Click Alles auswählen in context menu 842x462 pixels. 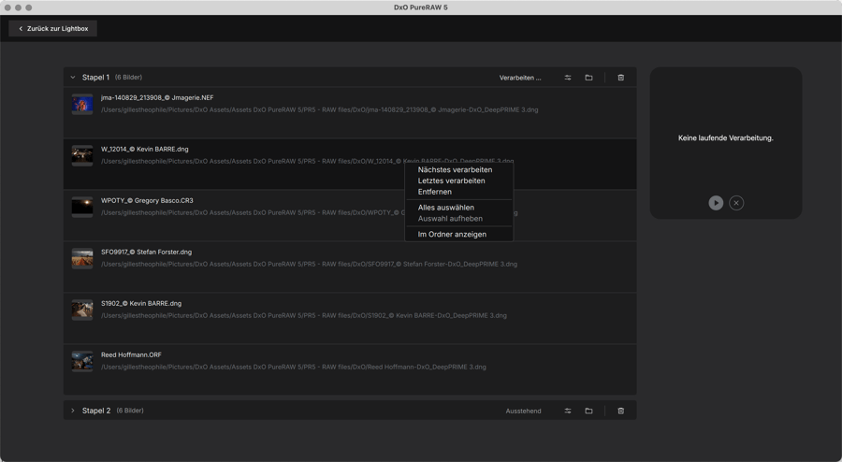click(x=445, y=207)
